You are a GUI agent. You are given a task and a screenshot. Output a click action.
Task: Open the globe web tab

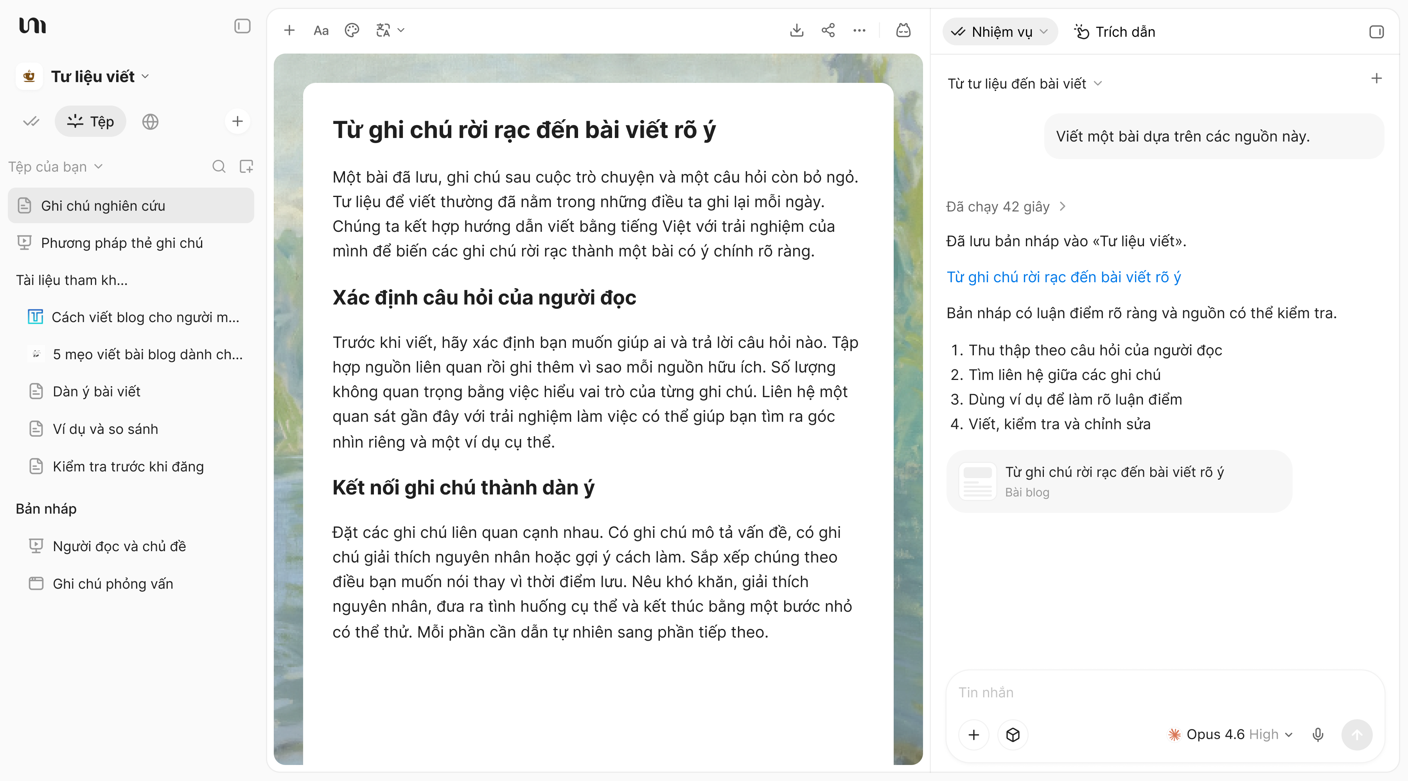pyautogui.click(x=150, y=121)
